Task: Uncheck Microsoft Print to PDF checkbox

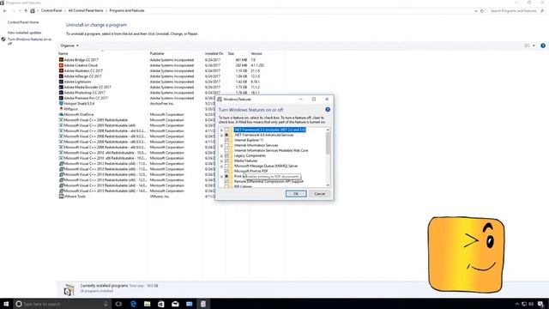Action: [x=226, y=172]
